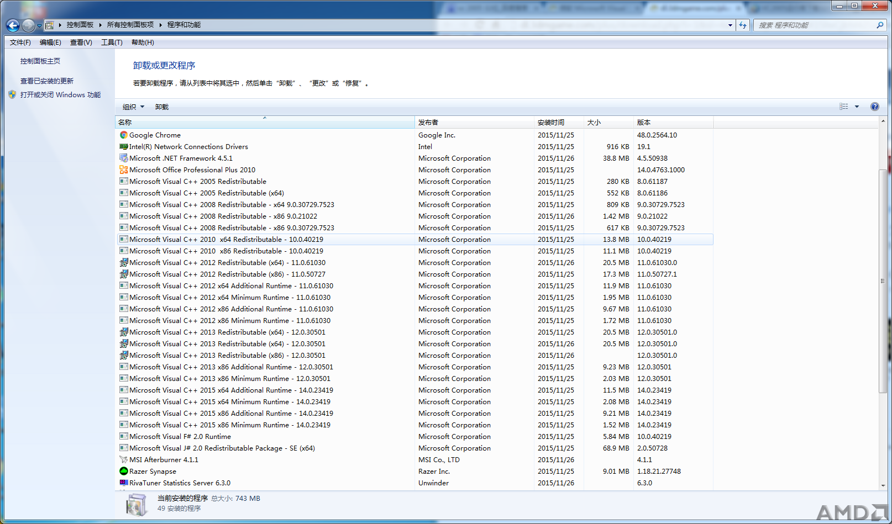Select Microsoft Visual C++ 2010 x86 Redistributable row
892x524 pixels.
coord(415,251)
